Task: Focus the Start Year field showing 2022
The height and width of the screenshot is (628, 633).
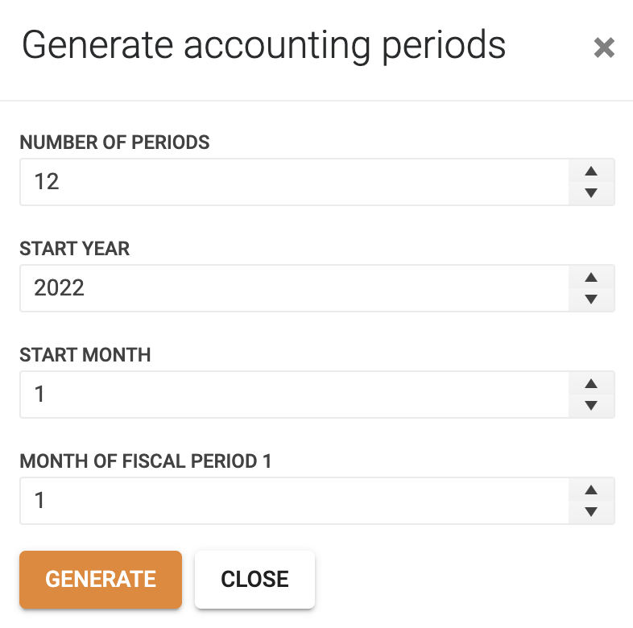Action: coord(294,288)
